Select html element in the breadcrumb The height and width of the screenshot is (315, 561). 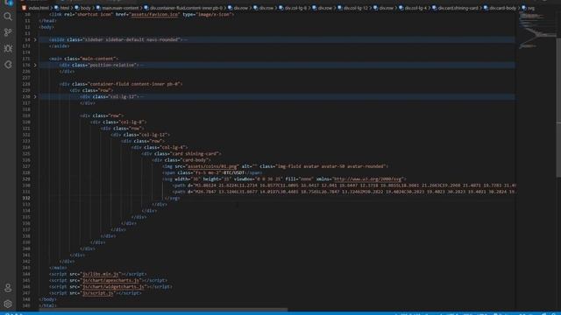[65, 8]
